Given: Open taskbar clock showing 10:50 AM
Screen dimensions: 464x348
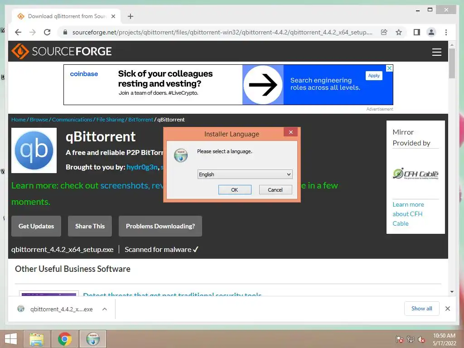Looking at the screenshot, I should tap(444, 339).
